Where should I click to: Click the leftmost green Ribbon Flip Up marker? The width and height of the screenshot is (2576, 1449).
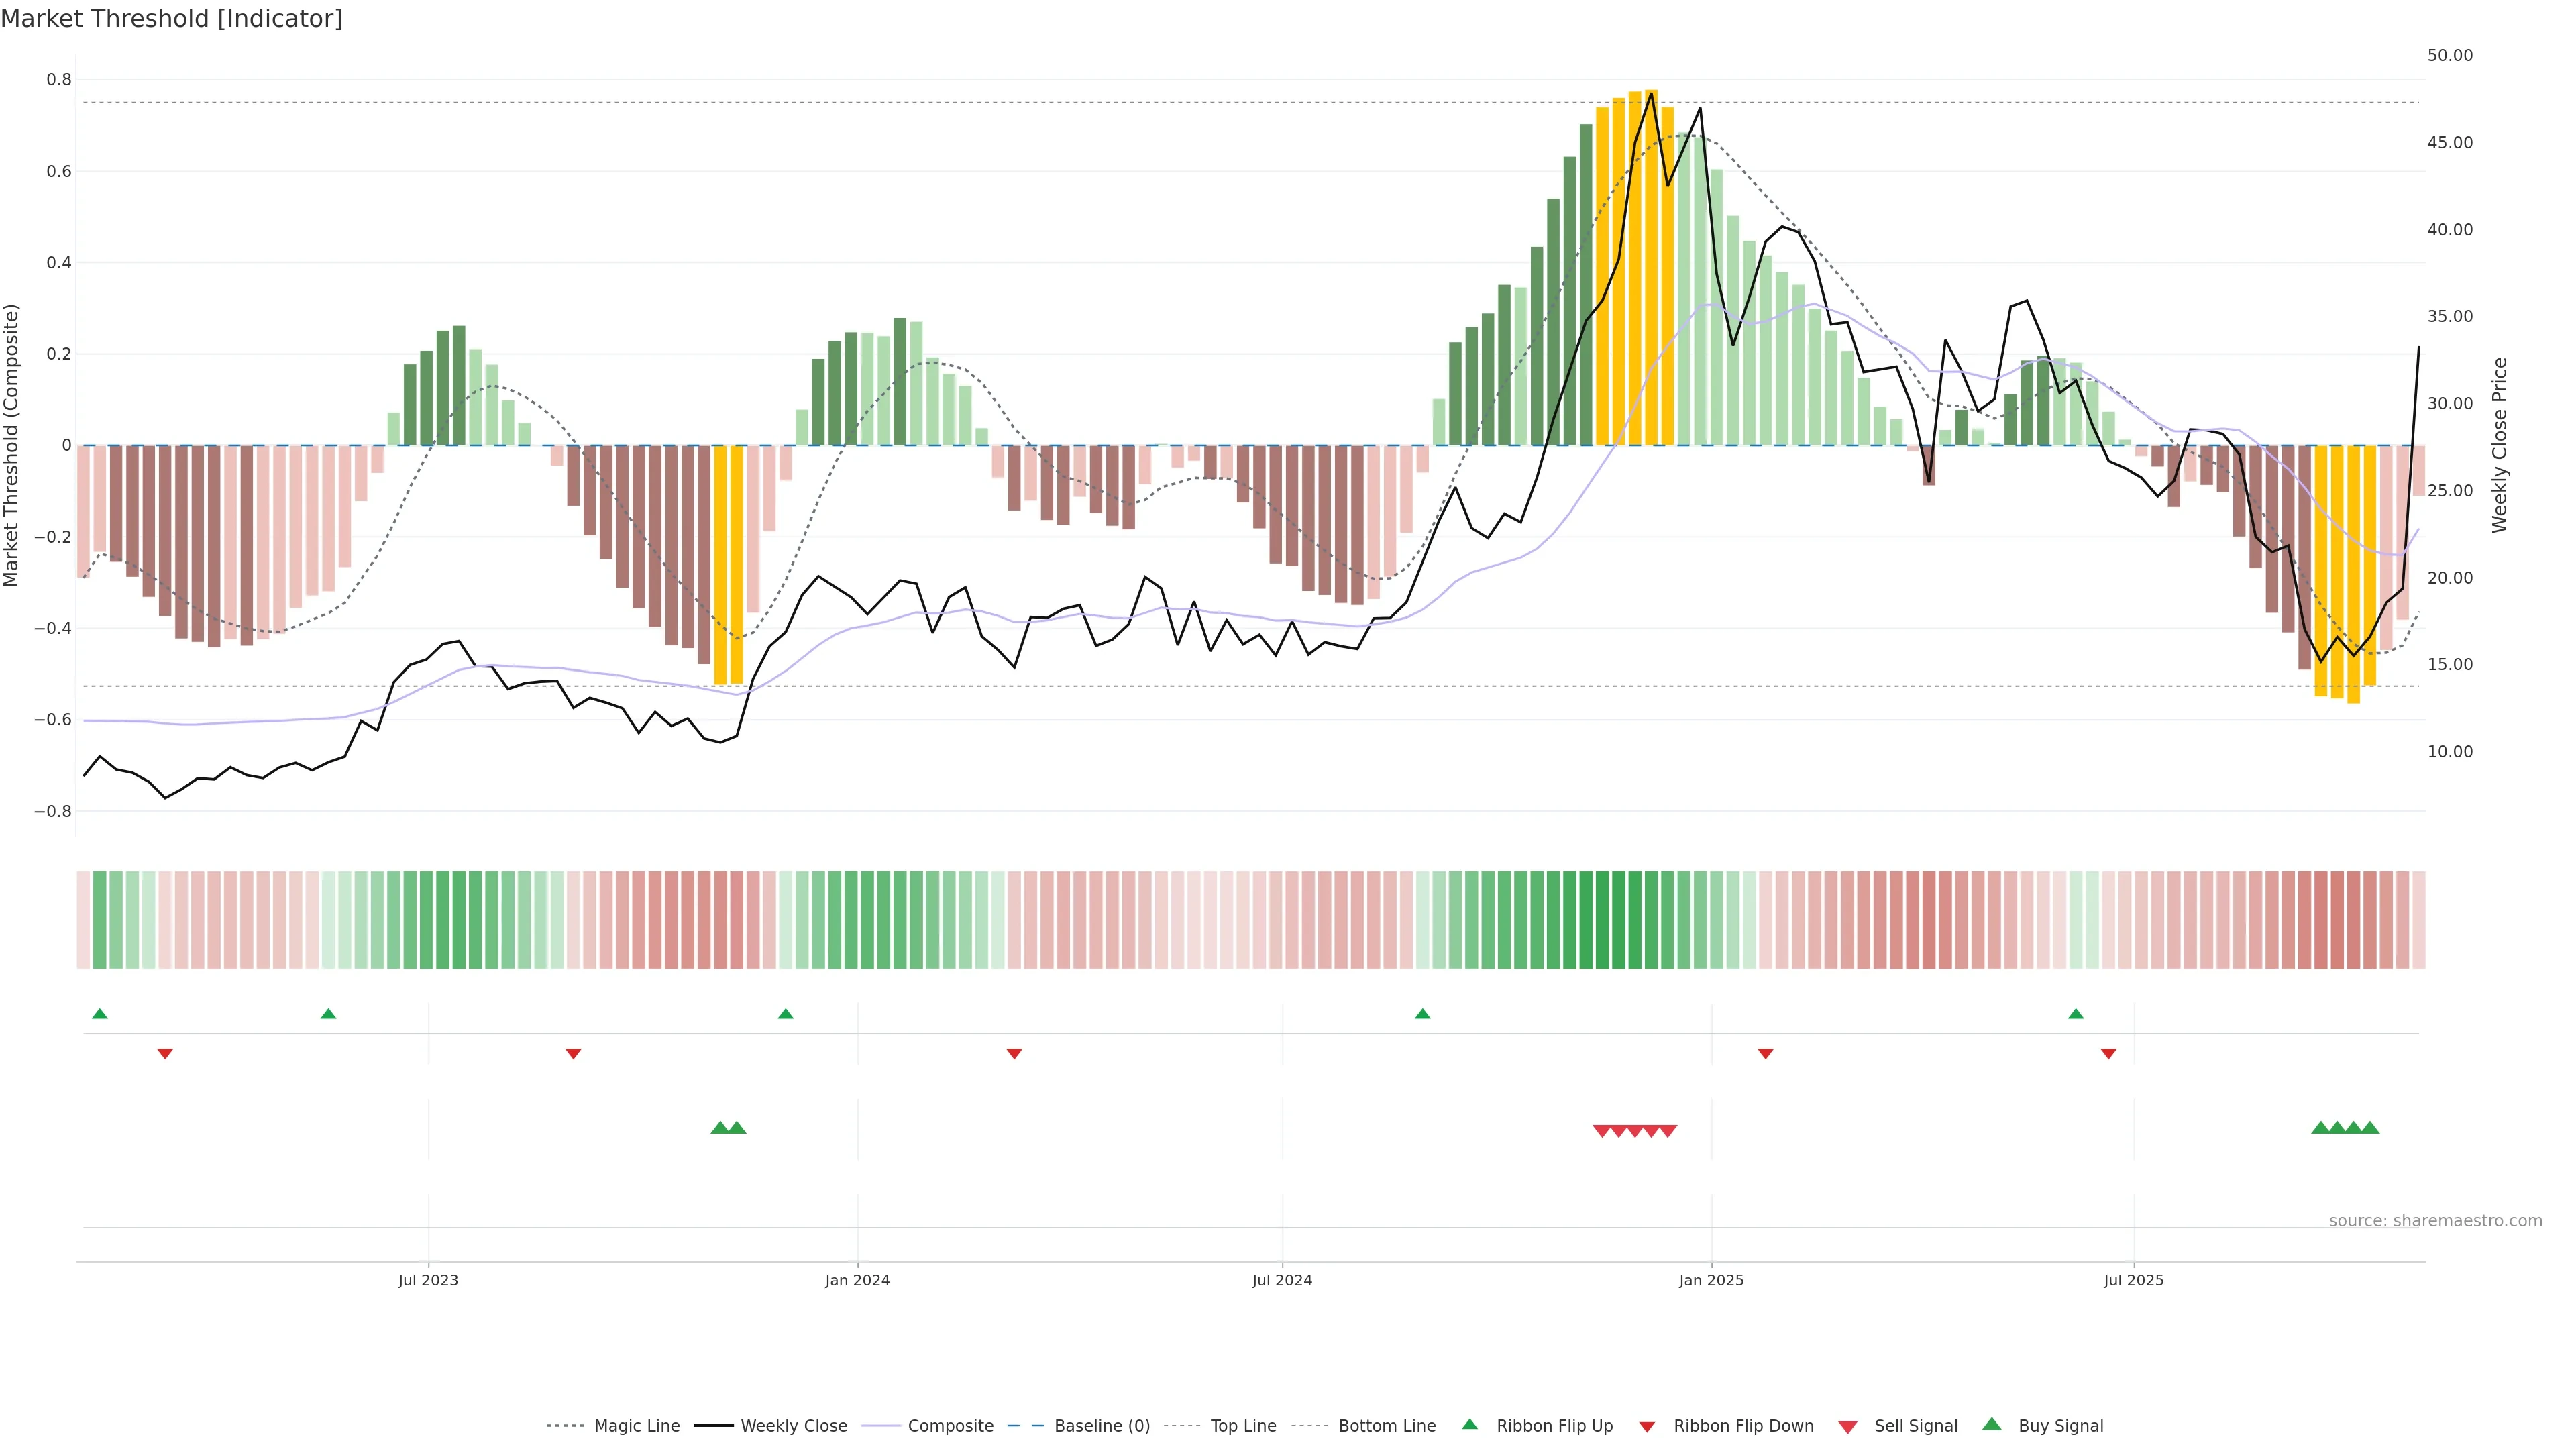[x=99, y=1014]
